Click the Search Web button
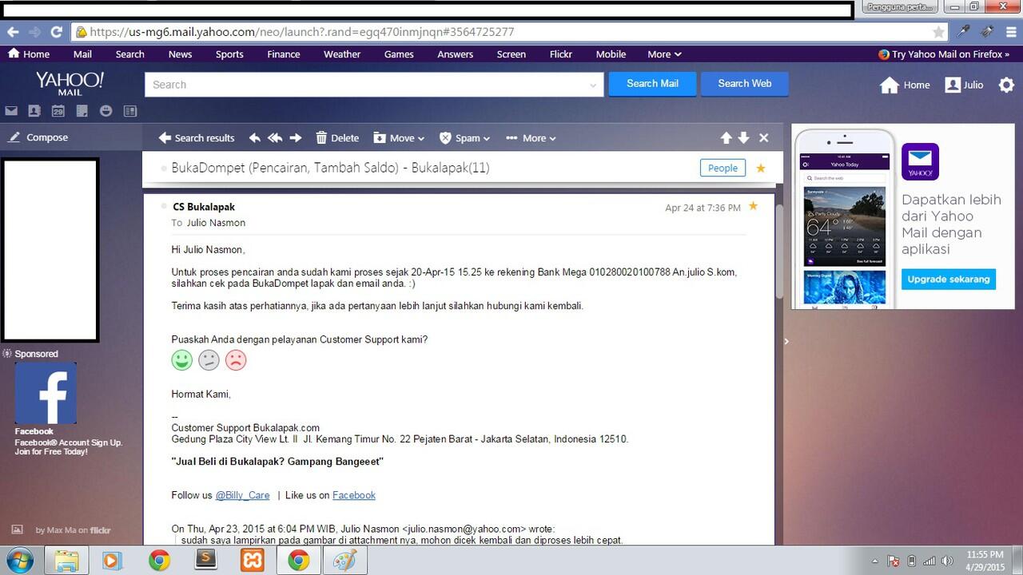The image size is (1023, 575). (x=745, y=84)
